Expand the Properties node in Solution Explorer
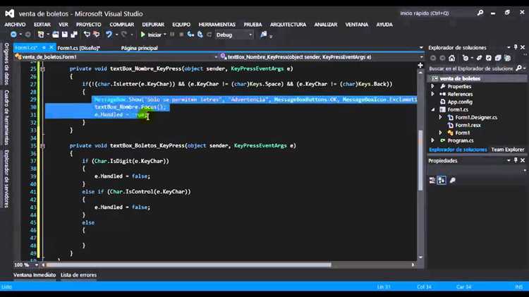This screenshot has height=297, width=529. click(x=433, y=86)
